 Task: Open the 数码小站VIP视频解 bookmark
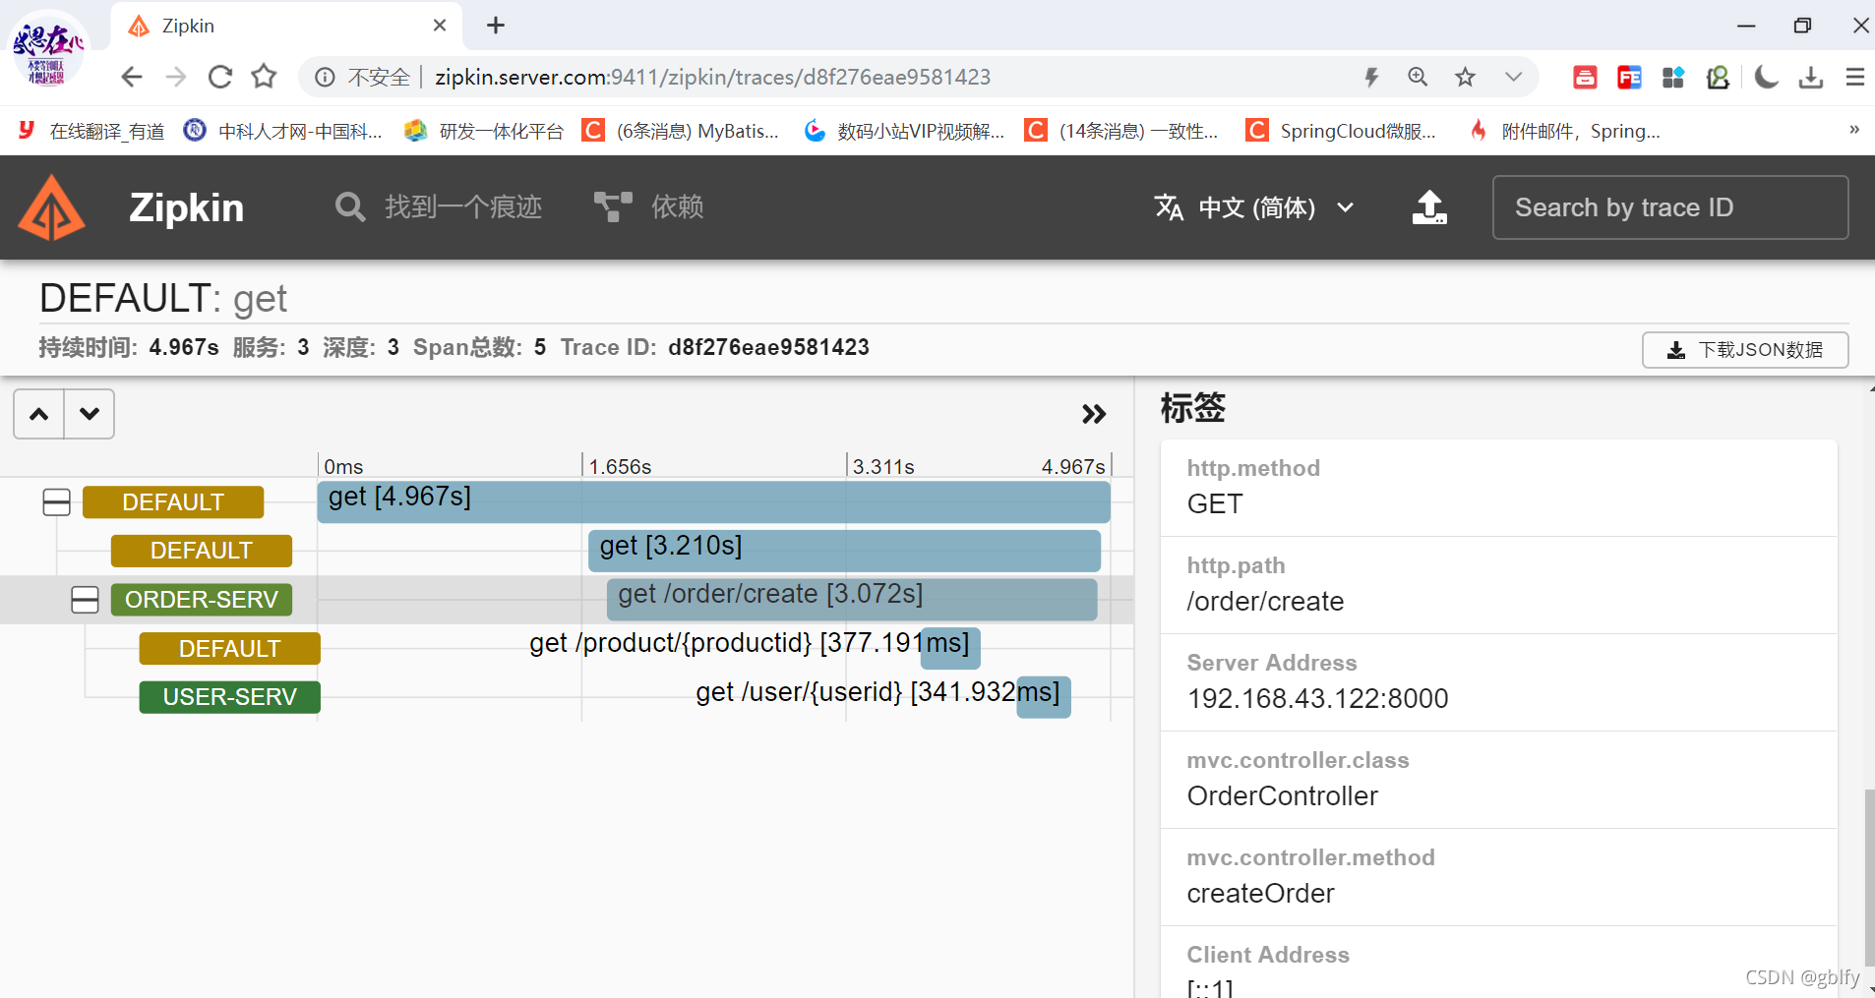pos(904,131)
